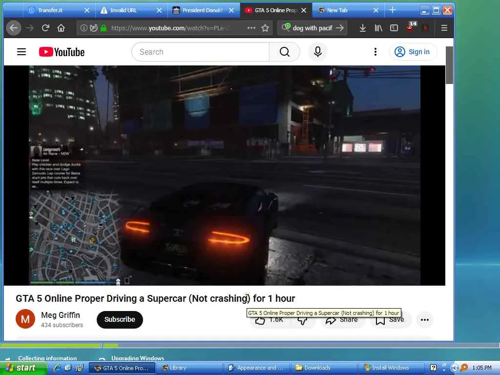
Task: Click the Sign in button
Action: [x=413, y=52]
